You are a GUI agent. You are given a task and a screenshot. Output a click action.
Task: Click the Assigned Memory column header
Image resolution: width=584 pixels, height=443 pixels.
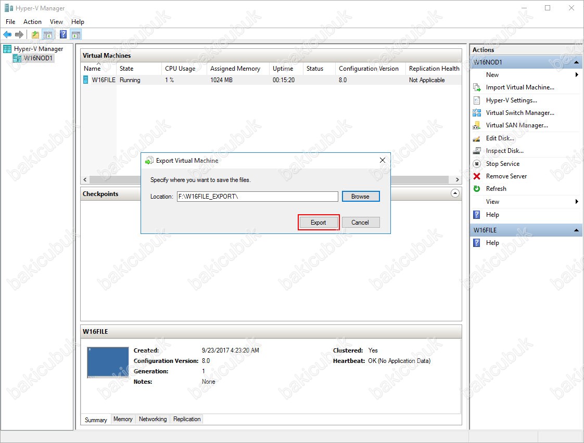click(x=238, y=69)
